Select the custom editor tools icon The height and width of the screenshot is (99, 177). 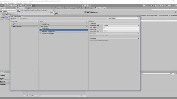coord(17,5)
